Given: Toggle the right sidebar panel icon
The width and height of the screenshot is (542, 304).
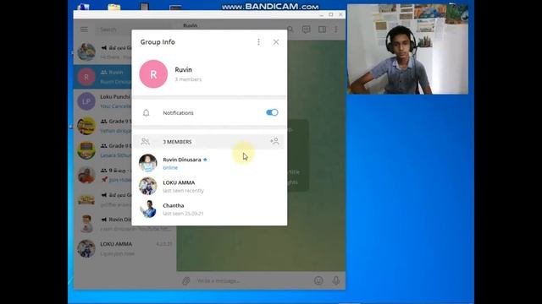Looking at the screenshot, I should pos(322,30).
